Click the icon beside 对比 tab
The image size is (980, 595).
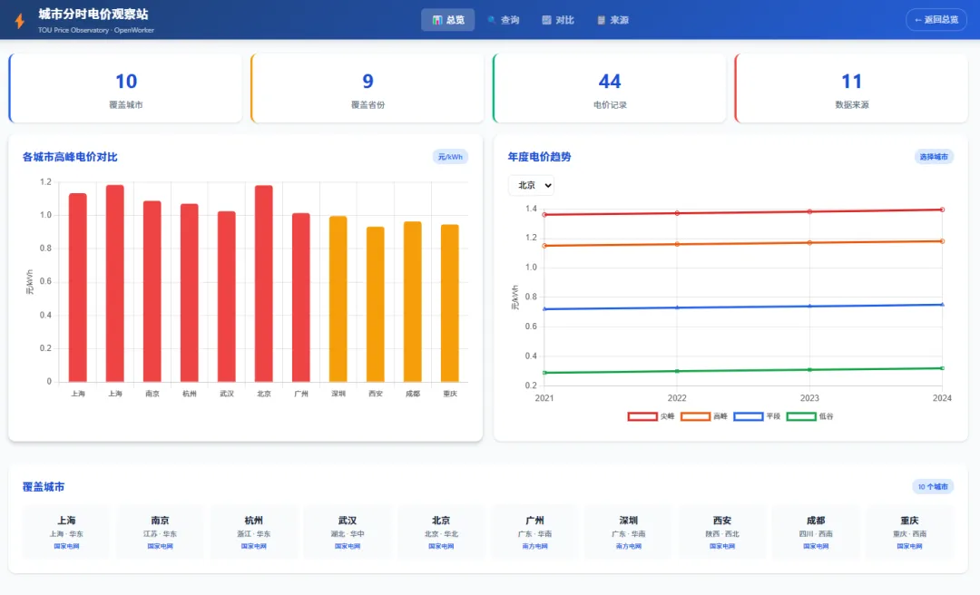(546, 20)
